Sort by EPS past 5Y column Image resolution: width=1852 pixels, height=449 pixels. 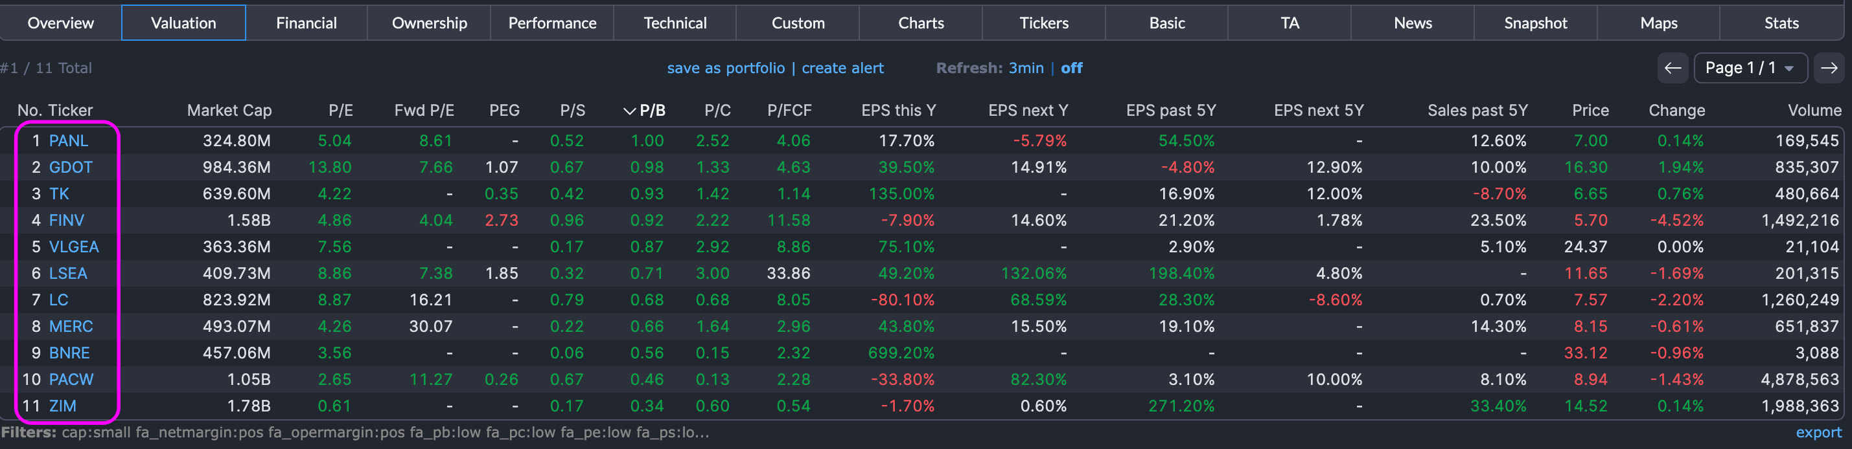coord(1171,111)
